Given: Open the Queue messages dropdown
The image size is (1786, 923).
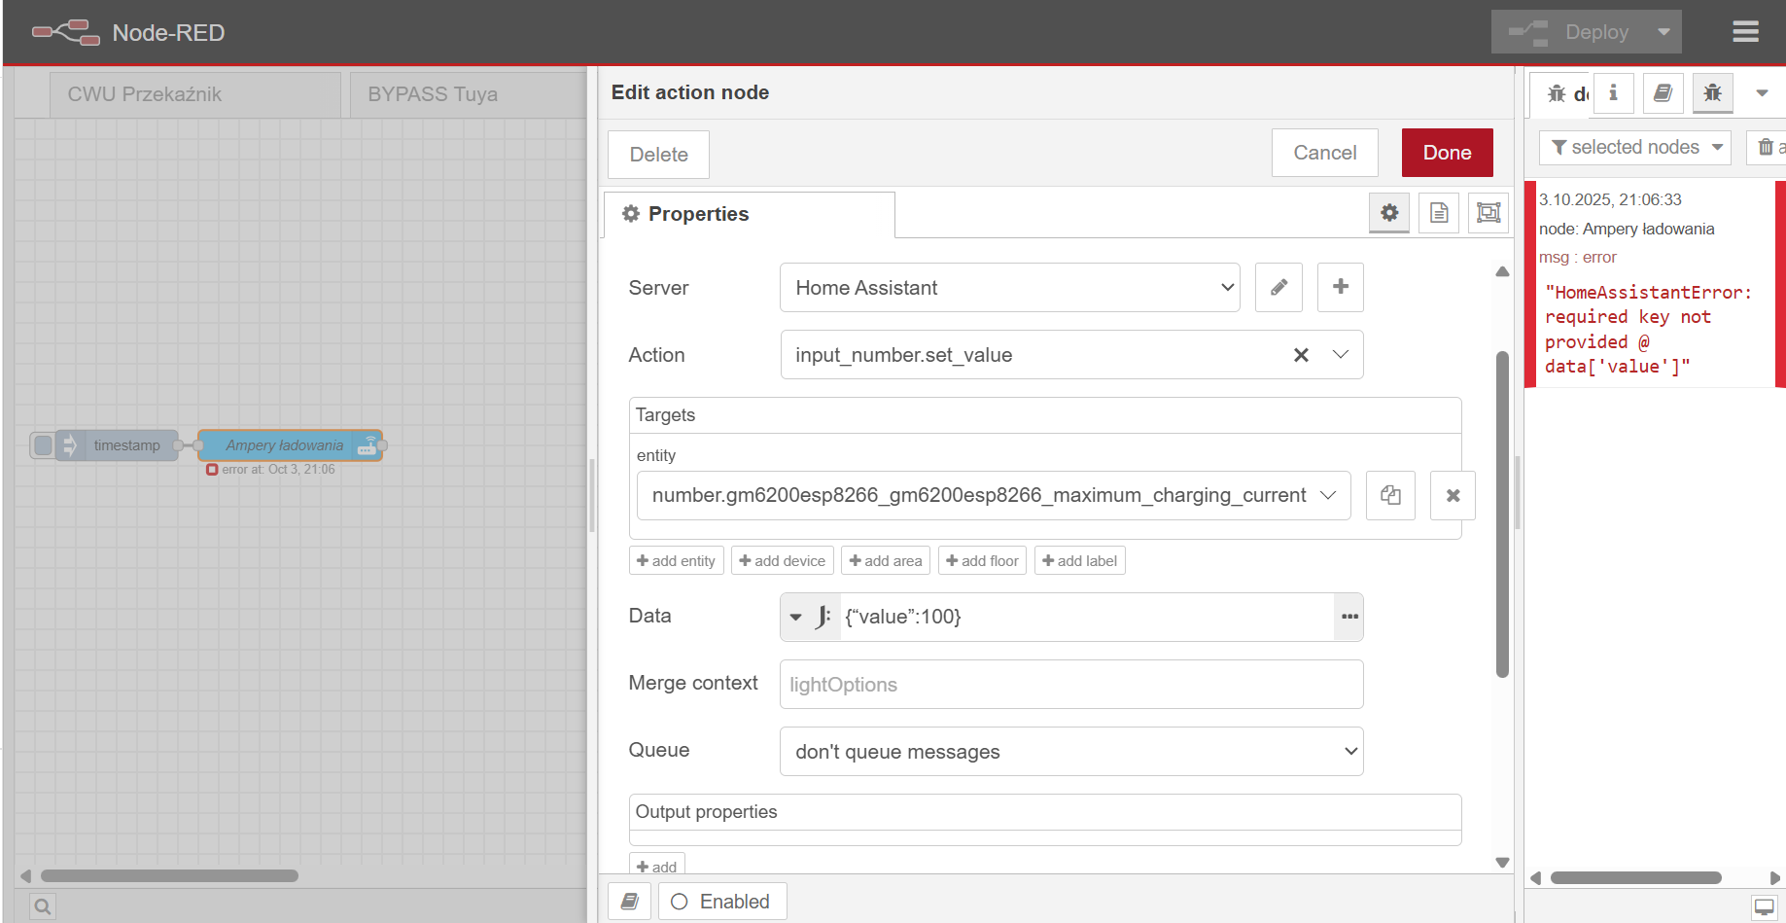Looking at the screenshot, I should tap(1070, 752).
